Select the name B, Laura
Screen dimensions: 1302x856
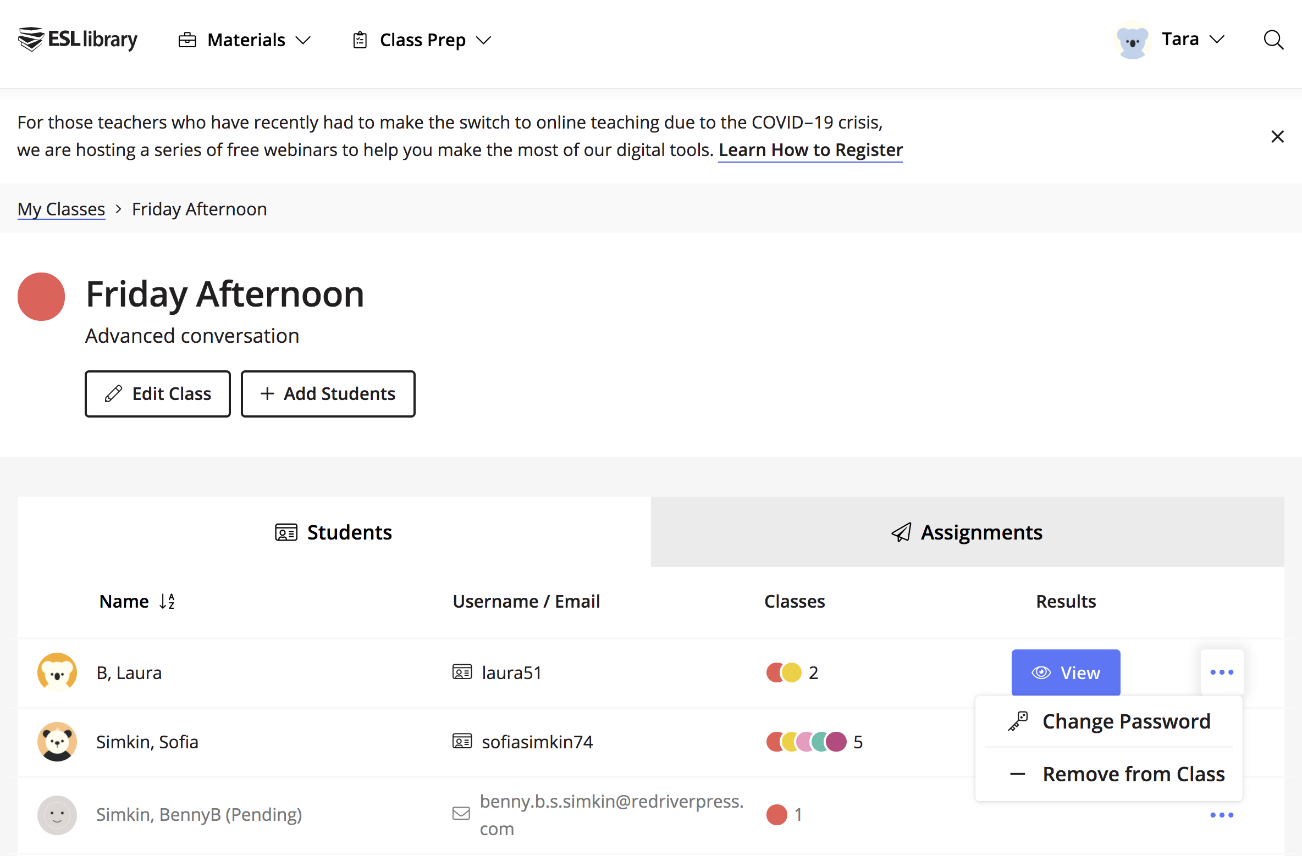129,672
